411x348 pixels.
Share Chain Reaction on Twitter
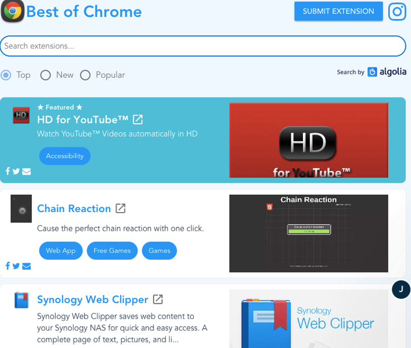[x=16, y=266]
